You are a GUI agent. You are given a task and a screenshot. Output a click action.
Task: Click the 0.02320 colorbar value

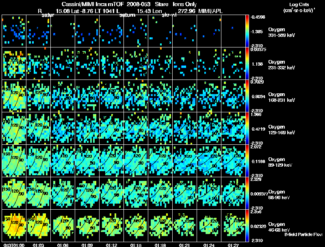pos(258,227)
